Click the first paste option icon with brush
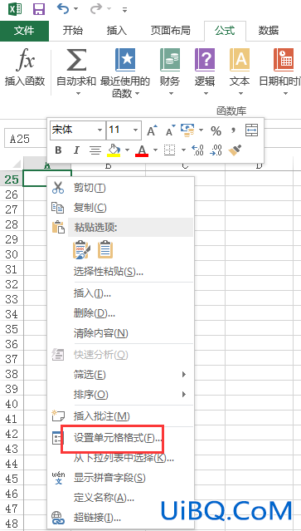The width and height of the screenshot is (301, 531). point(82,250)
